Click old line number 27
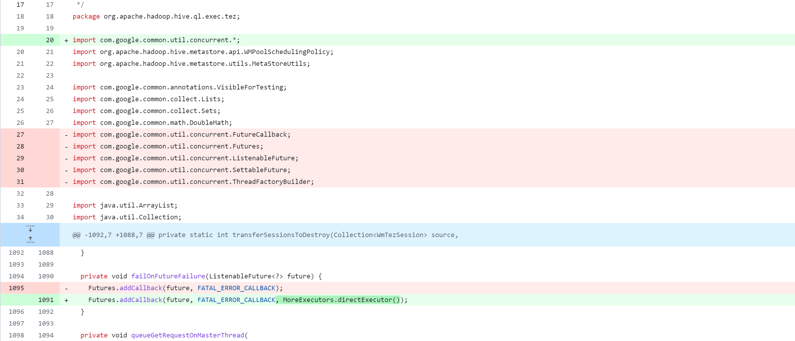The height and width of the screenshot is (341, 795). pos(20,134)
